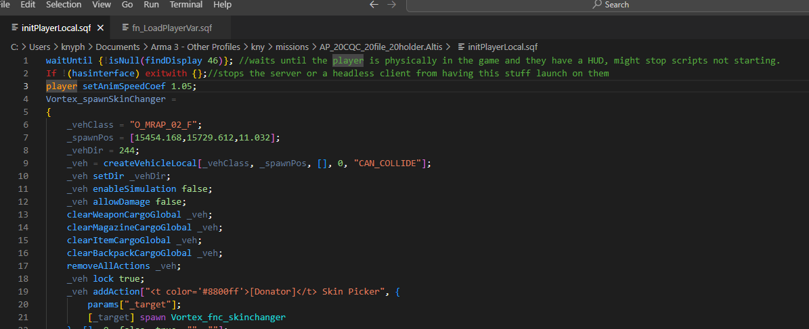Expand the Documents breadcrumb segment
This screenshot has width=809, height=329.
point(118,47)
